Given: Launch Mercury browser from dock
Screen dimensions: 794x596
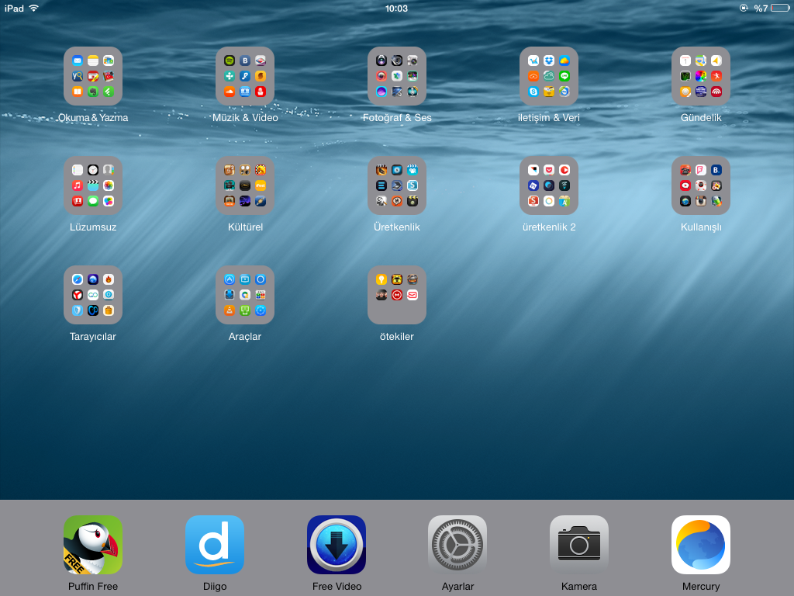Looking at the screenshot, I should tap(701, 545).
